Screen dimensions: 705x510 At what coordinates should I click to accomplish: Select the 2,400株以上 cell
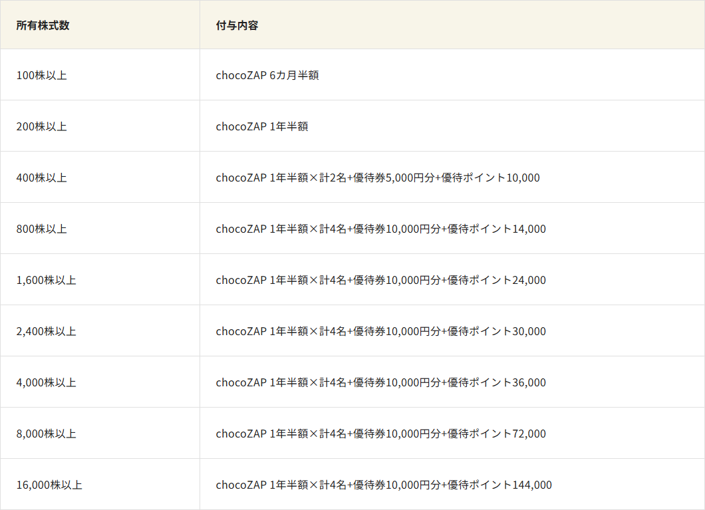click(46, 331)
